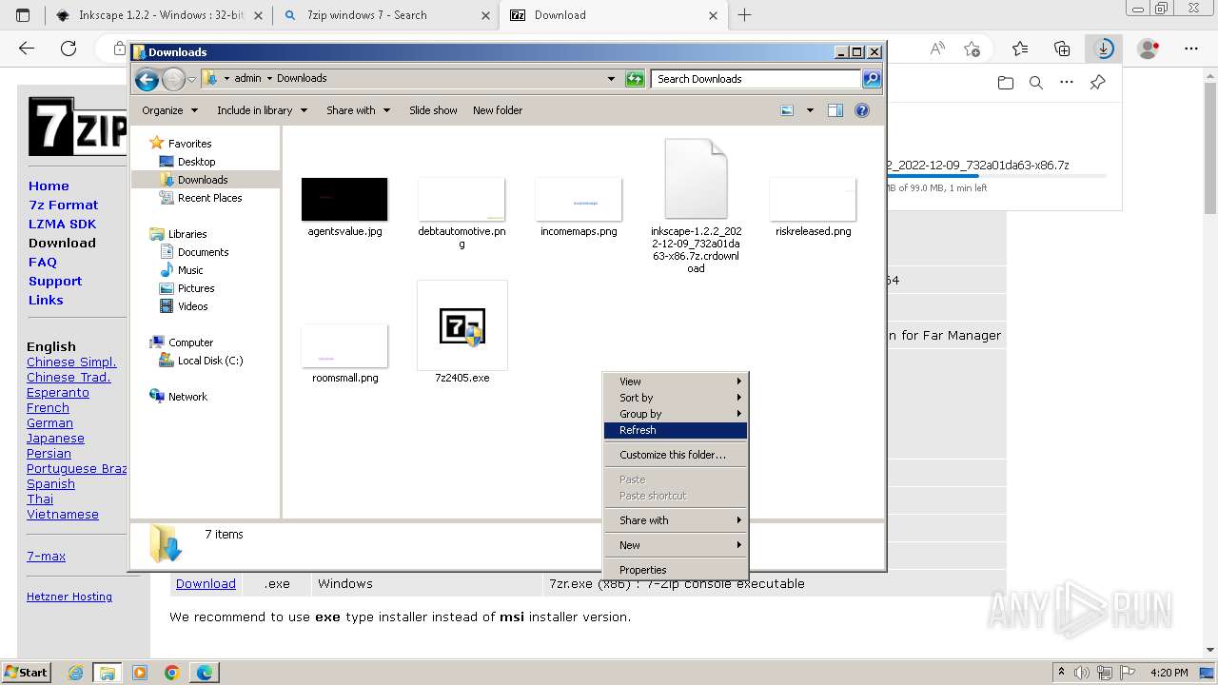Click Edge Read aloud icon
This screenshot has width=1218, height=685.
tap(937, 49)
